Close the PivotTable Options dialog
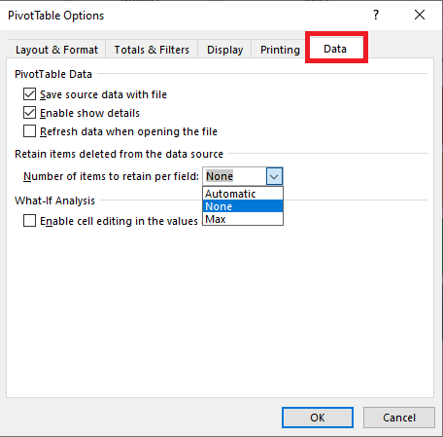The image size is (443, 437). click(420, 15)
